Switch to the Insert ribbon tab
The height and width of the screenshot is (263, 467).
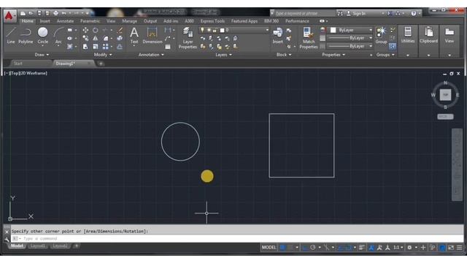coord(45,21)
